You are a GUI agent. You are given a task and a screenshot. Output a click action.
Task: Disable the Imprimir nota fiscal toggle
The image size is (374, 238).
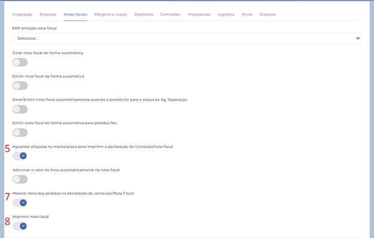click(20, 226)
